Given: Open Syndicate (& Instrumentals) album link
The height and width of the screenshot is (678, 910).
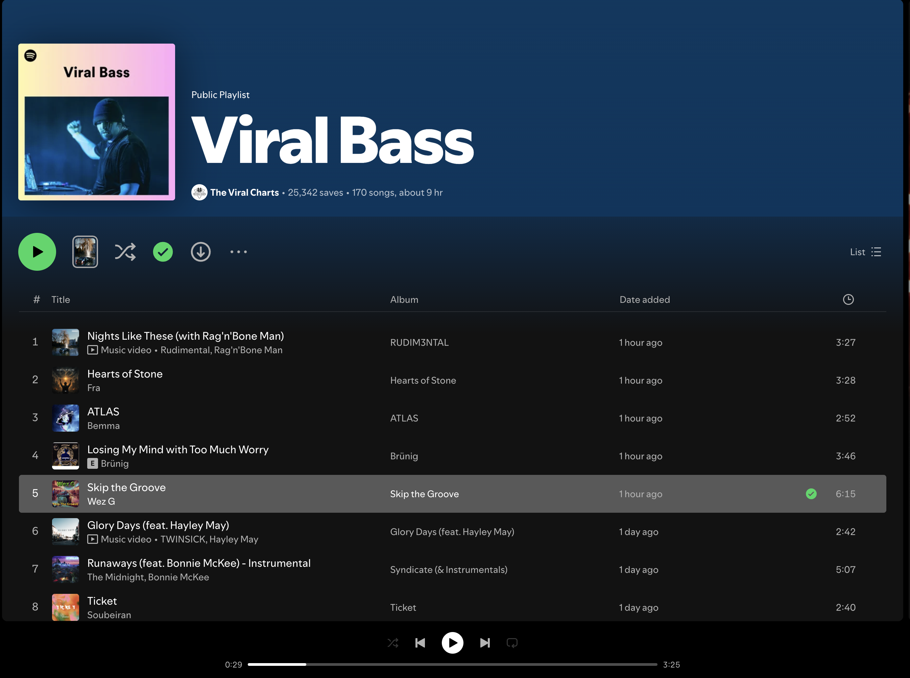Looking at the screenshot, I should pyautogui.click(x=448, y=570).
